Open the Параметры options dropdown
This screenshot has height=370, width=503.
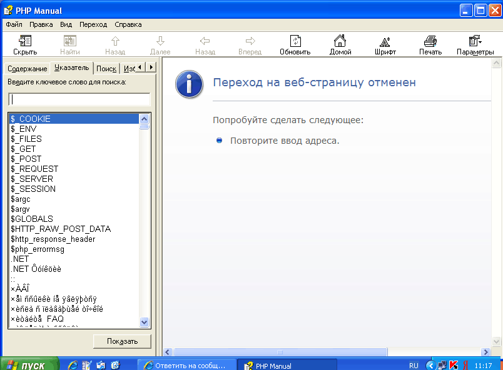coord(475,45)
